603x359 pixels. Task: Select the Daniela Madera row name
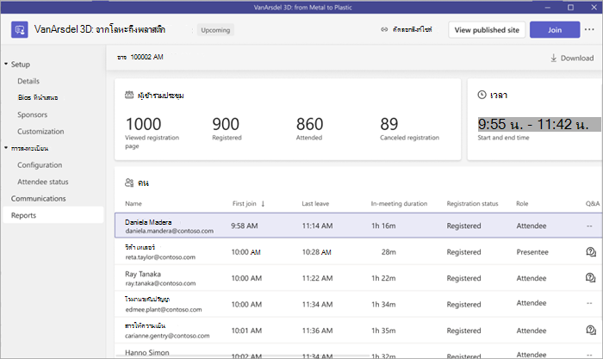tap(148, 222)
